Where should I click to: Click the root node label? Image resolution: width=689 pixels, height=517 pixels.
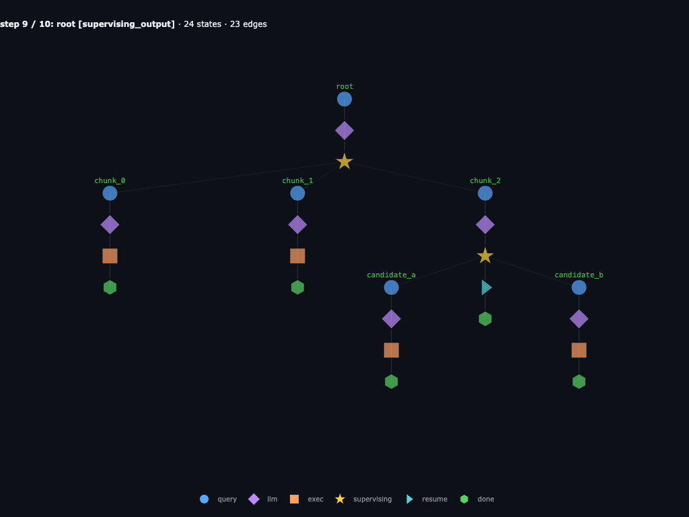click(x=344, y=87)
